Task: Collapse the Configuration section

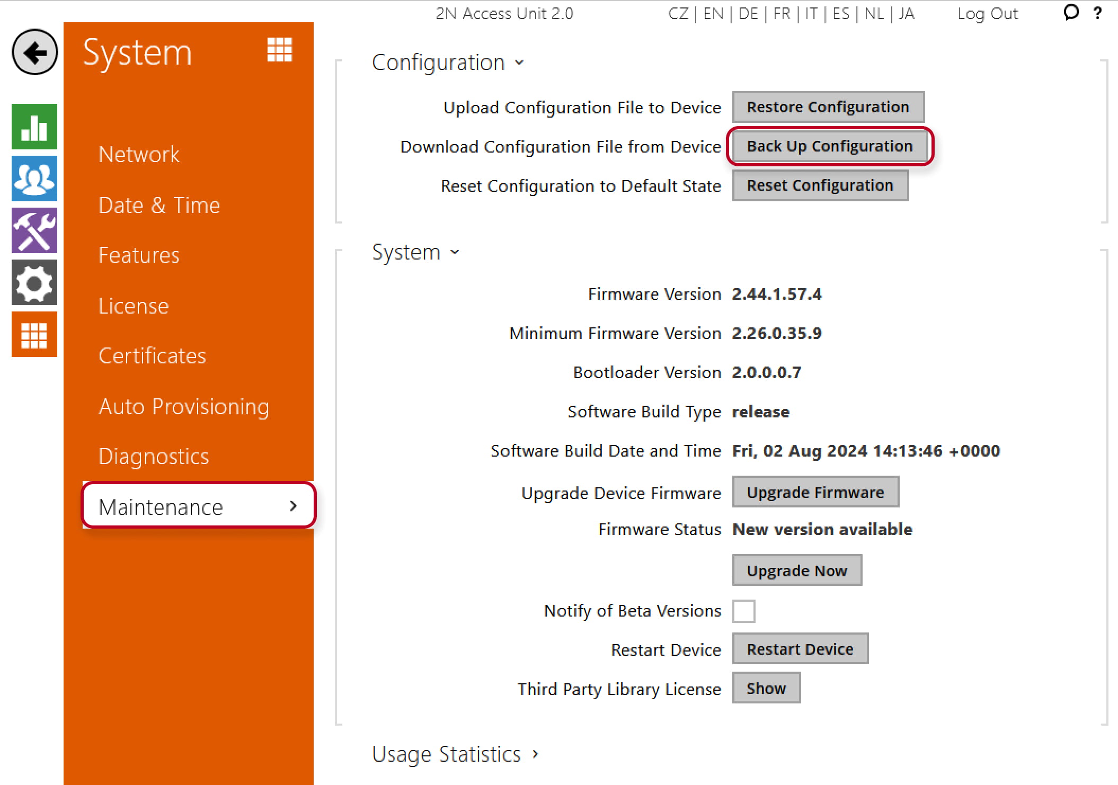Action: pos(448,63)
